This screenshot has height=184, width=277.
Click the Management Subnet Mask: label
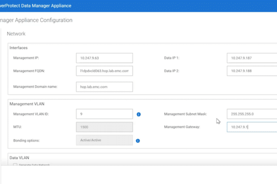coord(186,114)
